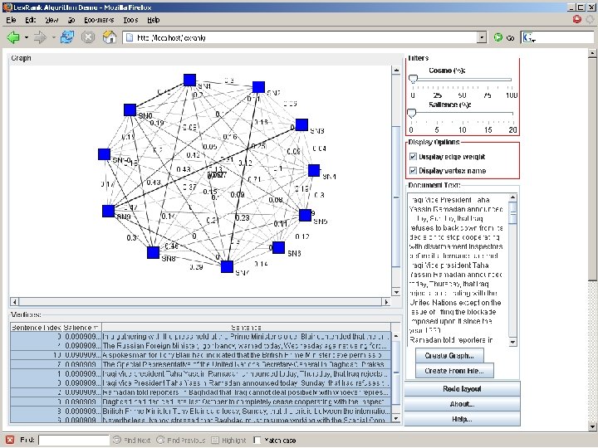Click the Sentence column header
The height and width of the screenshot is (448, 598).
tap(247, 327)
